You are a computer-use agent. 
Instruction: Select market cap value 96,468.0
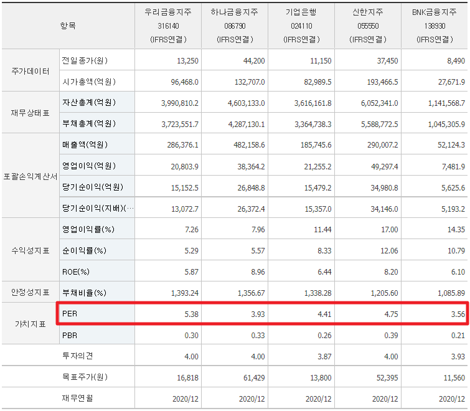tap(185, 82)
